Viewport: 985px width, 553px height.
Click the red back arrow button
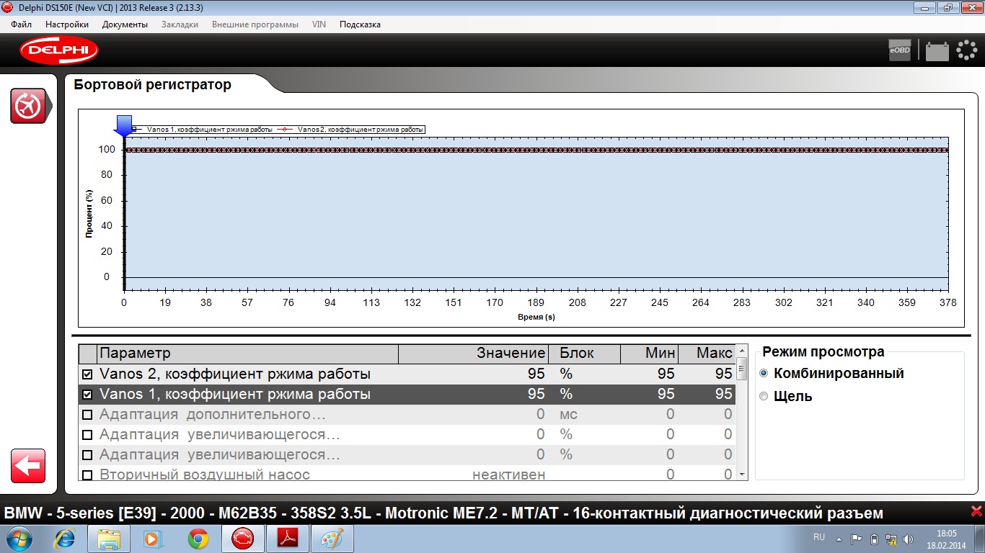point(28,466)
